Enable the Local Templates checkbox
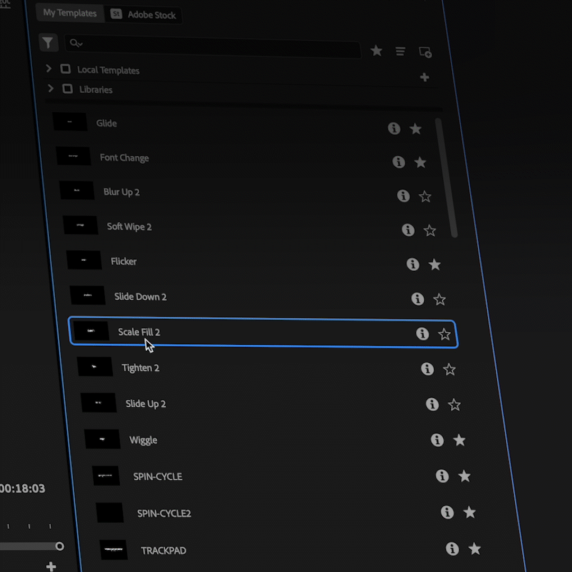 tap(65, 69)
